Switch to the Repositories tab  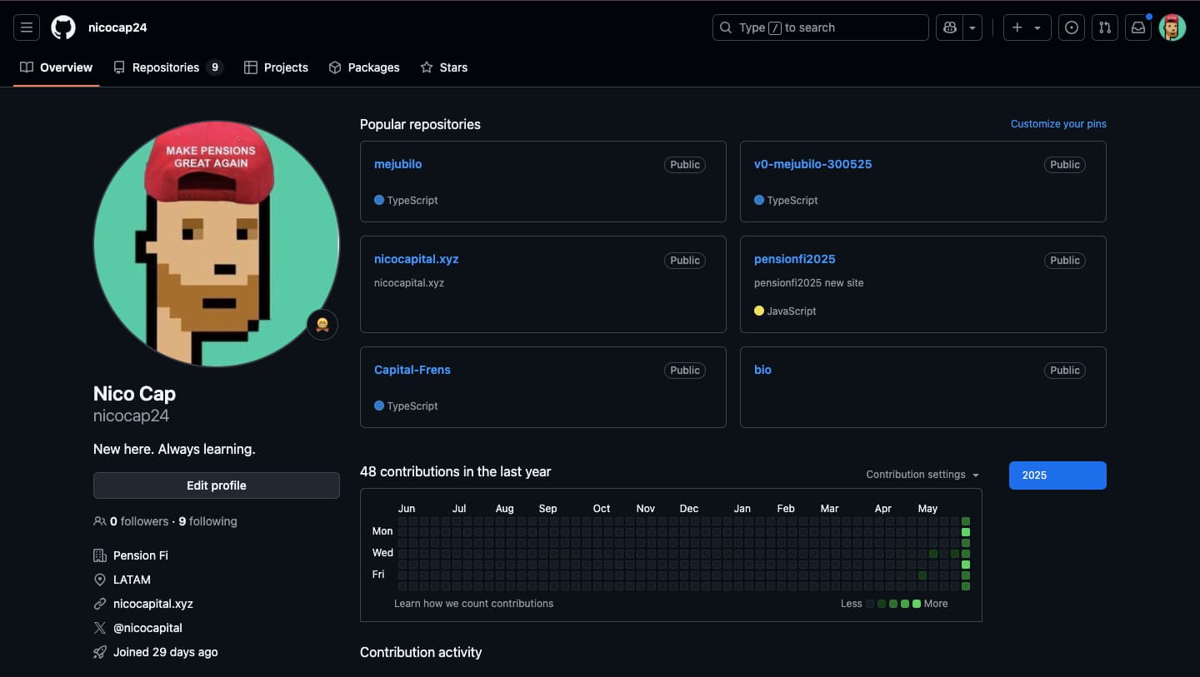coord(167,67)
